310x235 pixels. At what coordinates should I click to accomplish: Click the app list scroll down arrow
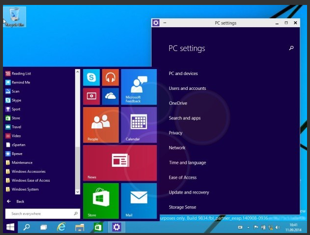[77, 192]
